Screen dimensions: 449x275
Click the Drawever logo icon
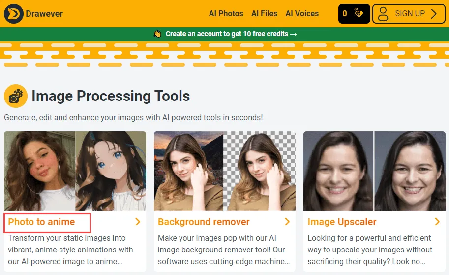click(x=14, y=14)
